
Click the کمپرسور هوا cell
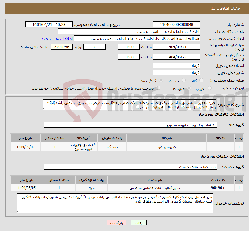[167, 147]
